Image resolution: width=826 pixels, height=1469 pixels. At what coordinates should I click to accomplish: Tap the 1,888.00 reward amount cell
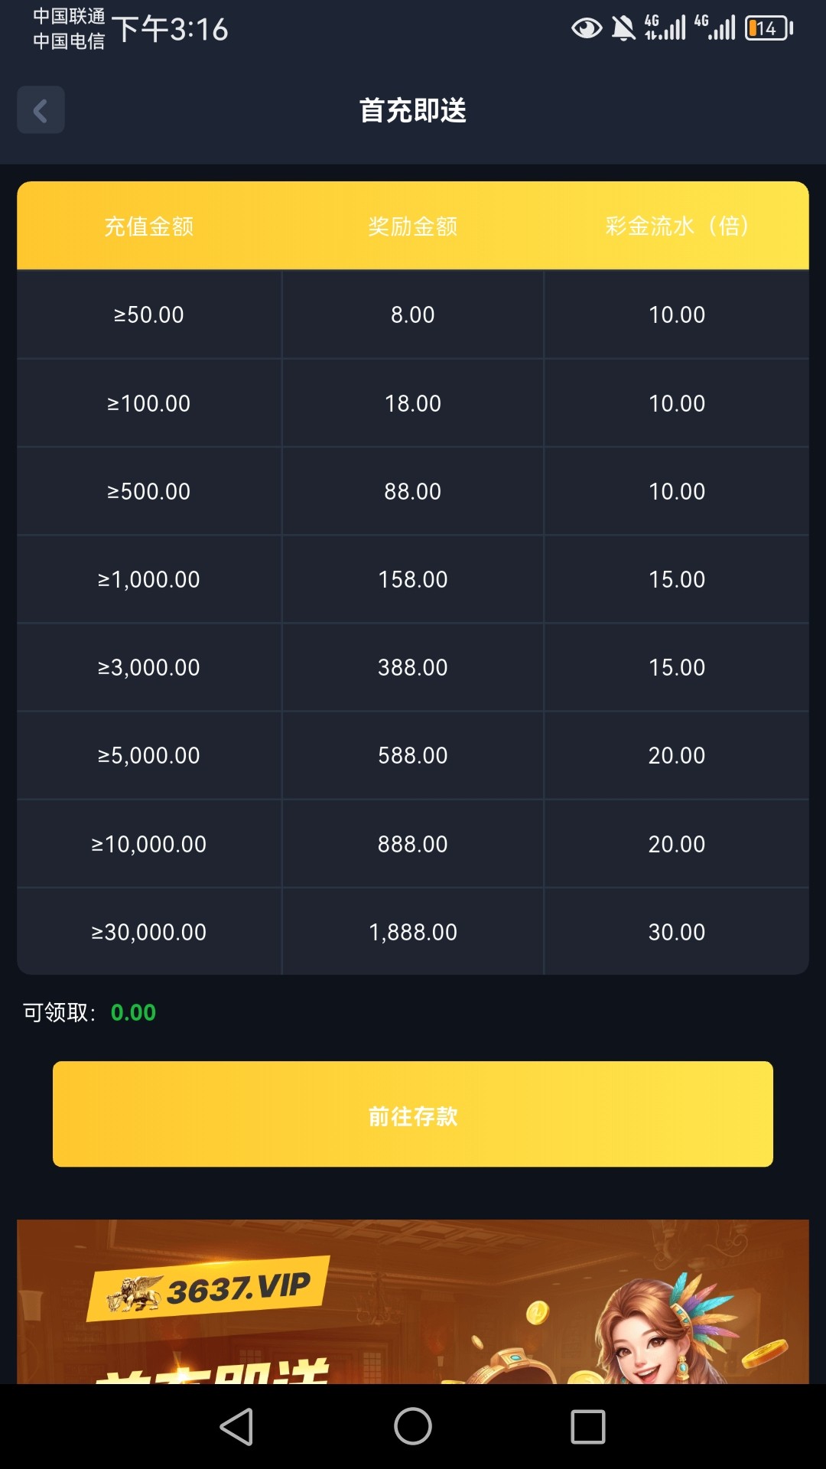coord(413,932)
